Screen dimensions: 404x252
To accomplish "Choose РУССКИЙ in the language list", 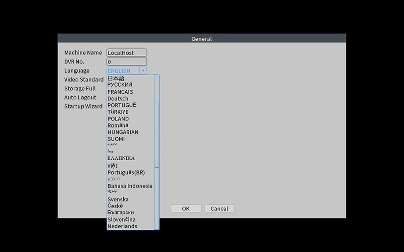I will [120, 85].
